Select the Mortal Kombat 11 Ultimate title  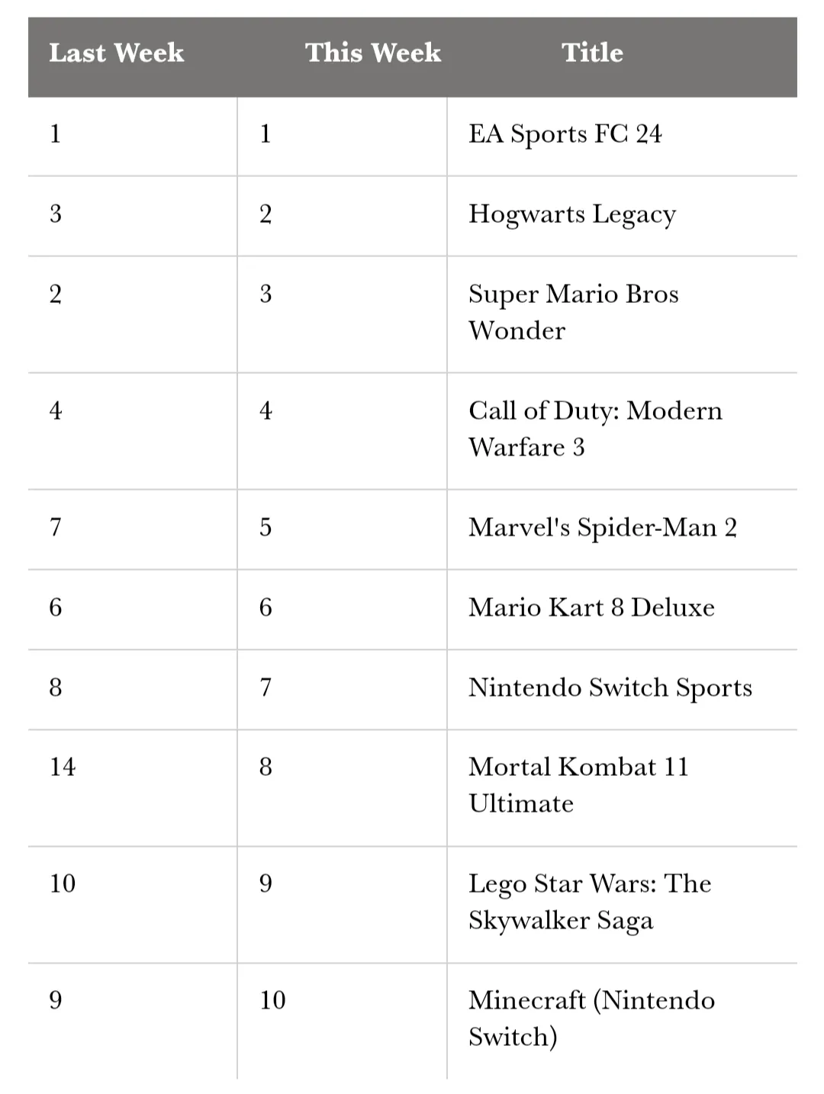click(x=578, y=785)
